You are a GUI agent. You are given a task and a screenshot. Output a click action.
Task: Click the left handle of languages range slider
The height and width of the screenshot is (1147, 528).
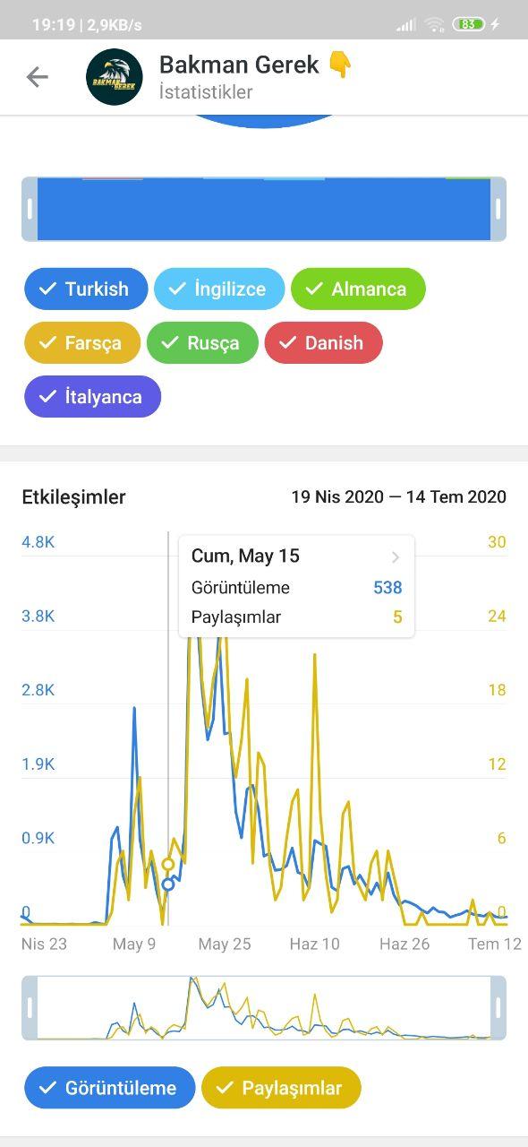(x=30, y=209)
